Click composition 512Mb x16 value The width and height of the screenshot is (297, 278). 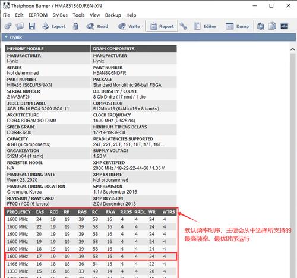click(126, 109)
